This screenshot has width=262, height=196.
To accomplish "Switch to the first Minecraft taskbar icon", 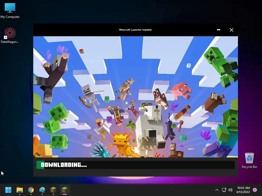I will [53, 190].
